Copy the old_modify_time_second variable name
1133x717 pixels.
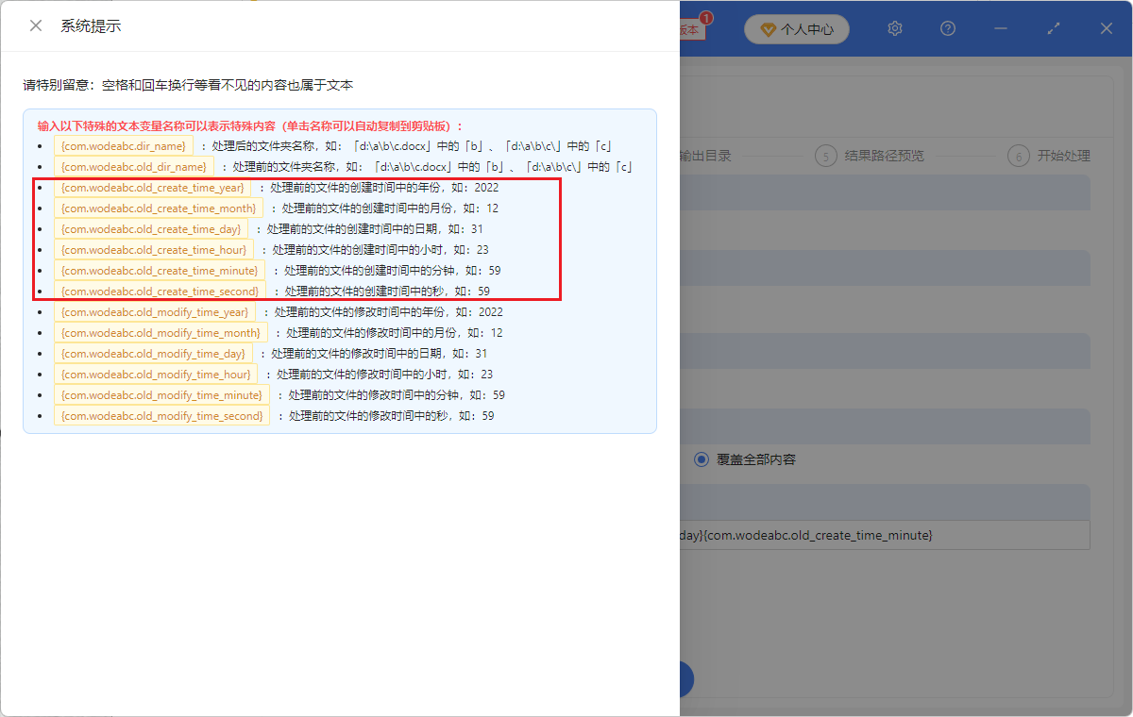(161, 415)
